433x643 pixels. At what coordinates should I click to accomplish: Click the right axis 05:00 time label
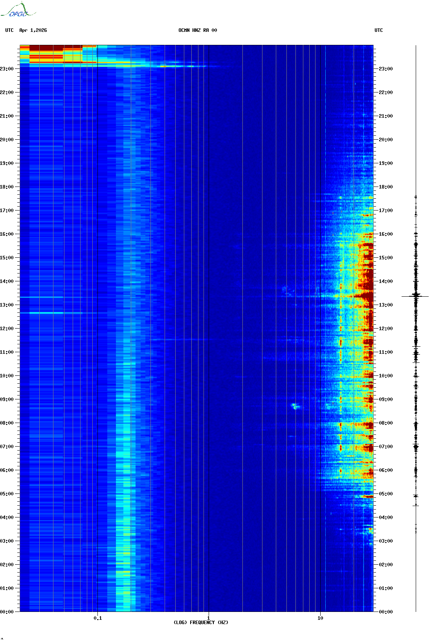pos(386,494)
